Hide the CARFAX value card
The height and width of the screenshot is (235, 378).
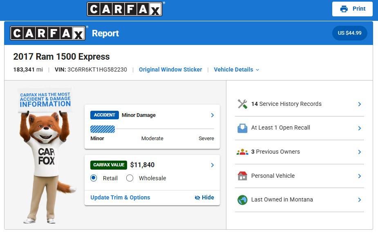tap(204, 197)
